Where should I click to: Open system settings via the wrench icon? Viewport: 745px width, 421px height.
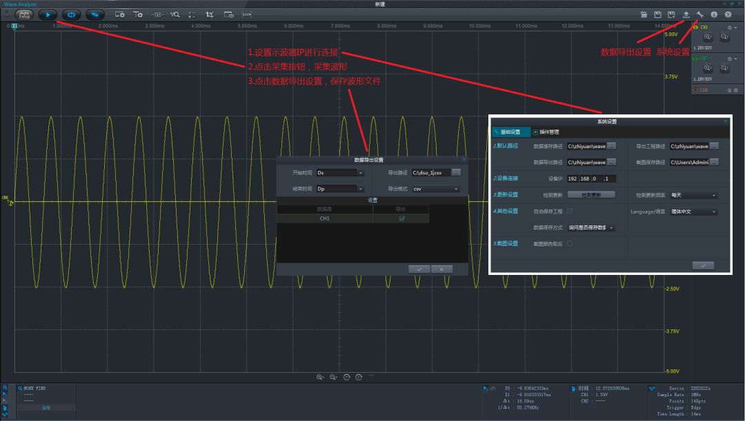699,14
